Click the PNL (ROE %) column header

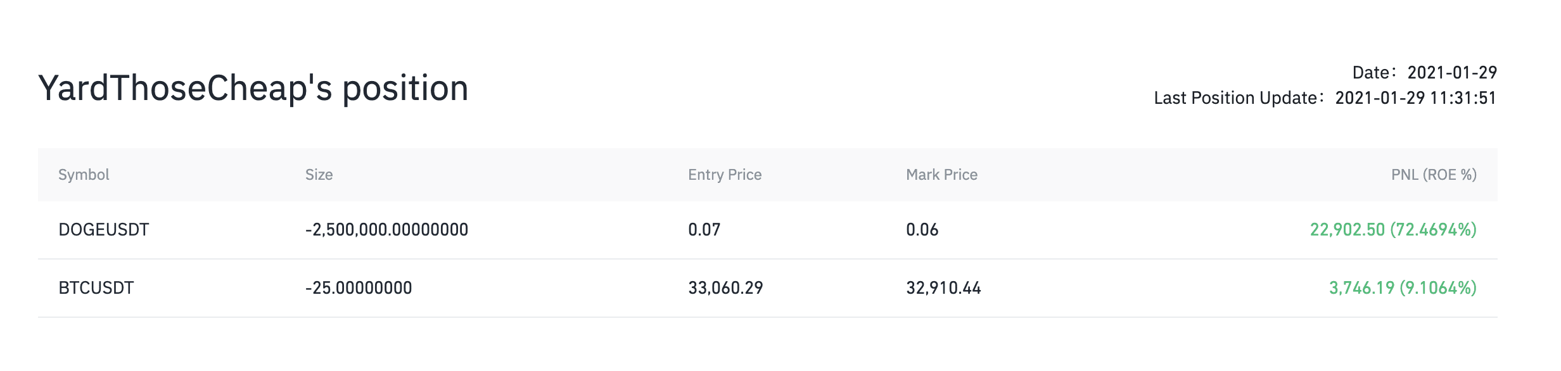1434,175
